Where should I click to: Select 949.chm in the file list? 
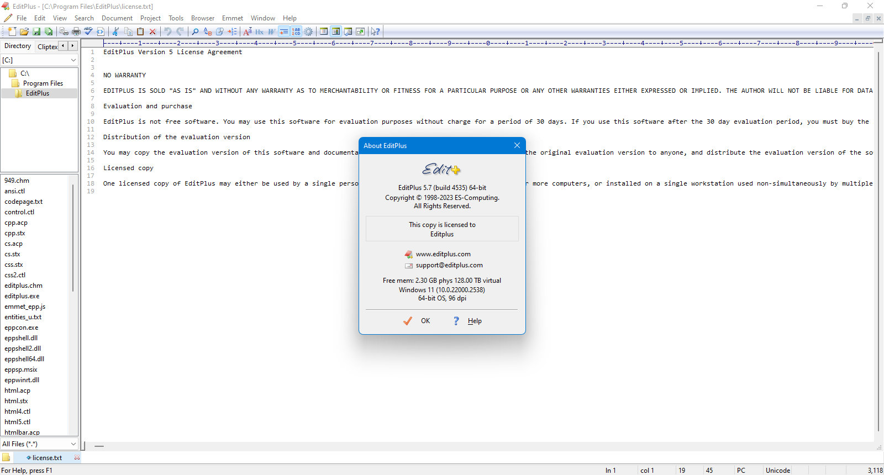tap(17, 181)
